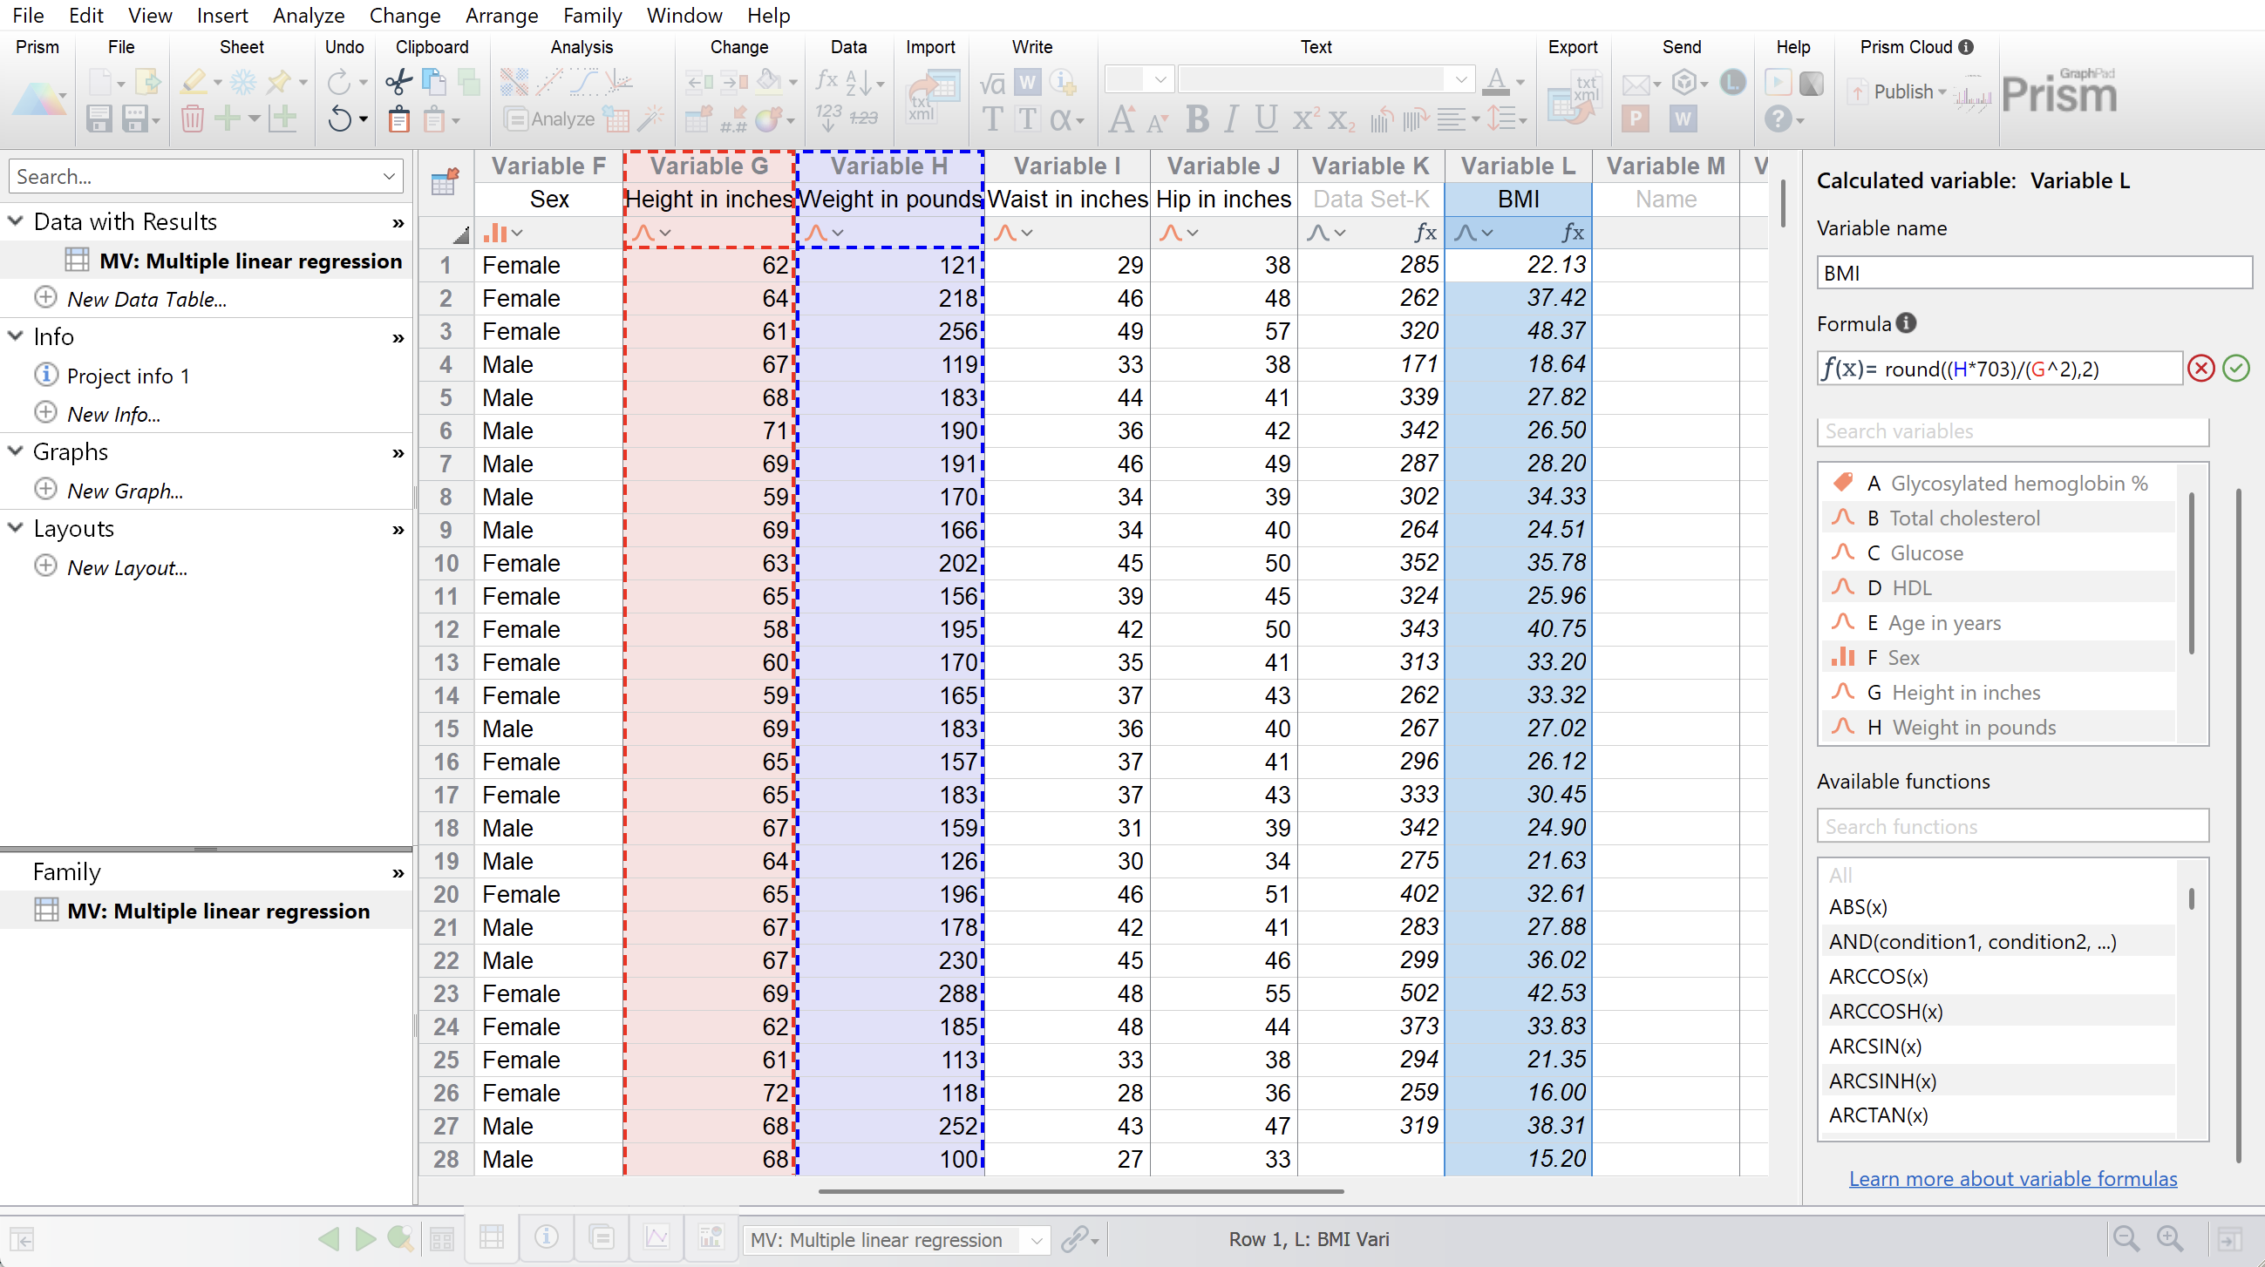Screen dimensions: 2265x1267
Task: Click the Analyze button in toolbar
Action: click(550, 119)
